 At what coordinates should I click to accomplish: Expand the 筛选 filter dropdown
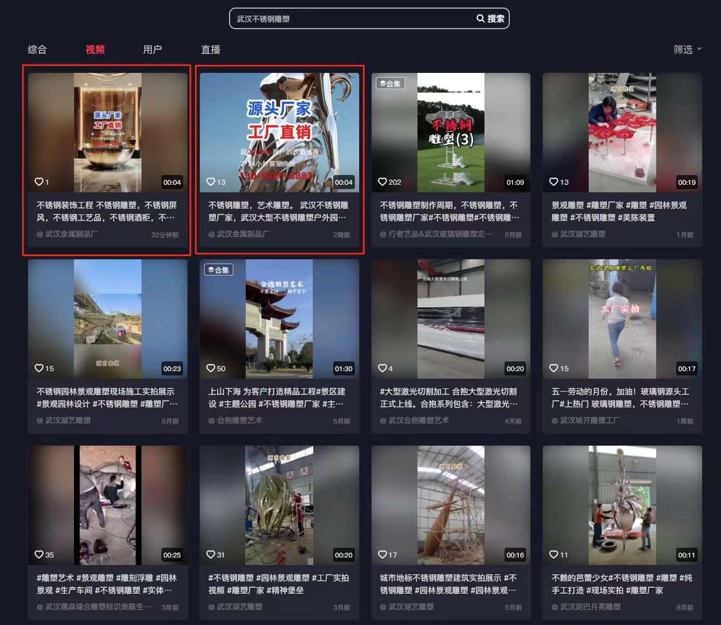click(687, 49)
